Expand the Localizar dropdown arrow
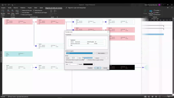This screenshot has width=174, height=98. [x=160, y=10]
